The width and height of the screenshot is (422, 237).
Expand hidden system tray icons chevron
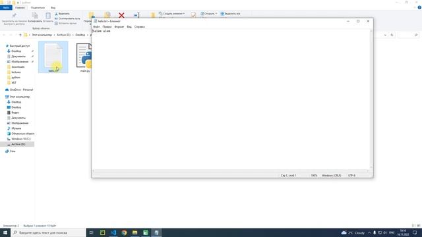click(369, 232)
